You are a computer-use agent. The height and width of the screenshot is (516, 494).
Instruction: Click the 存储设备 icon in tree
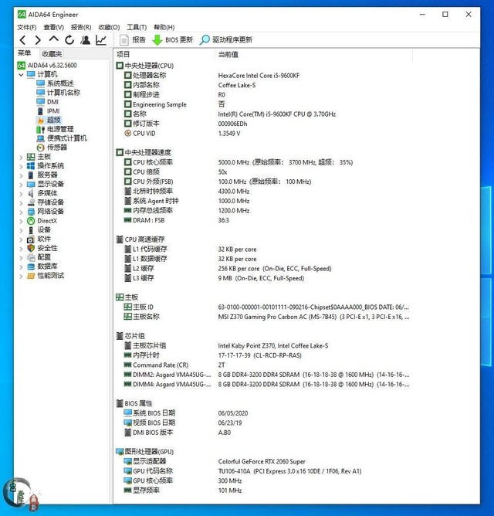pyautogui.click(x=31, y=202)
